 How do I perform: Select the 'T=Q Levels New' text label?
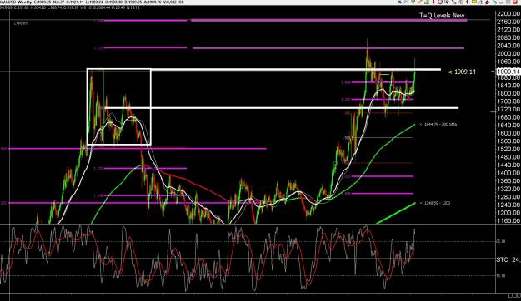click(442, 15)
